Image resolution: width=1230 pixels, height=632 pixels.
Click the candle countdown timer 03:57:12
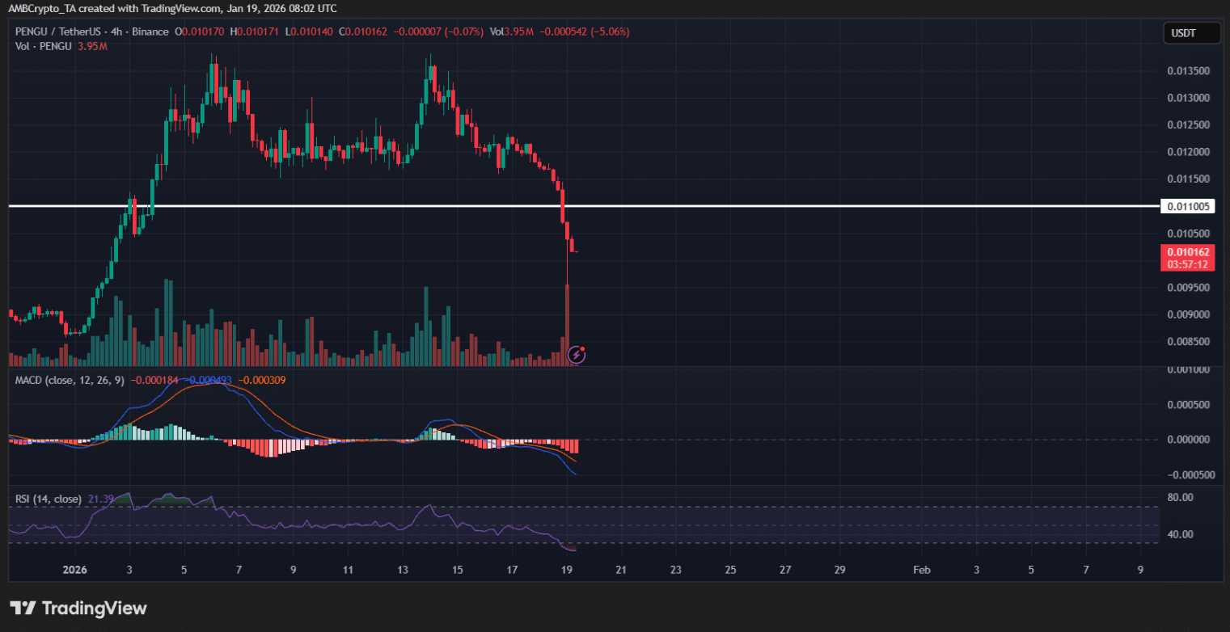[x=1187, y=264]
